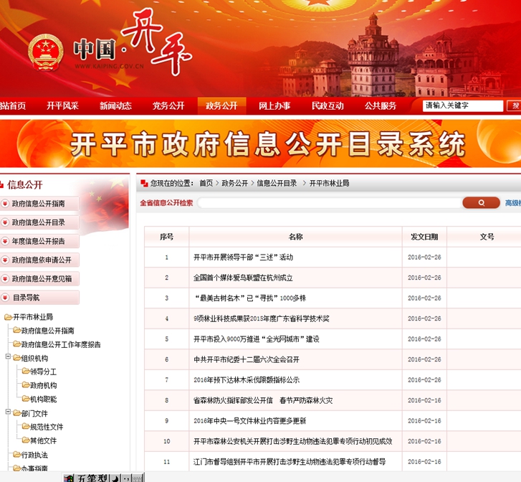Switch to the 新闻动态 navigation tab
This screenshot has height=482, width=521.
click(115, 105)
